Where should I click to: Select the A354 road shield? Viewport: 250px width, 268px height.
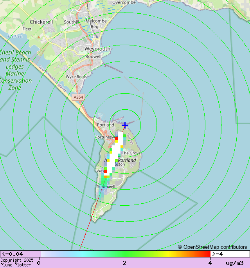point(78,97)
